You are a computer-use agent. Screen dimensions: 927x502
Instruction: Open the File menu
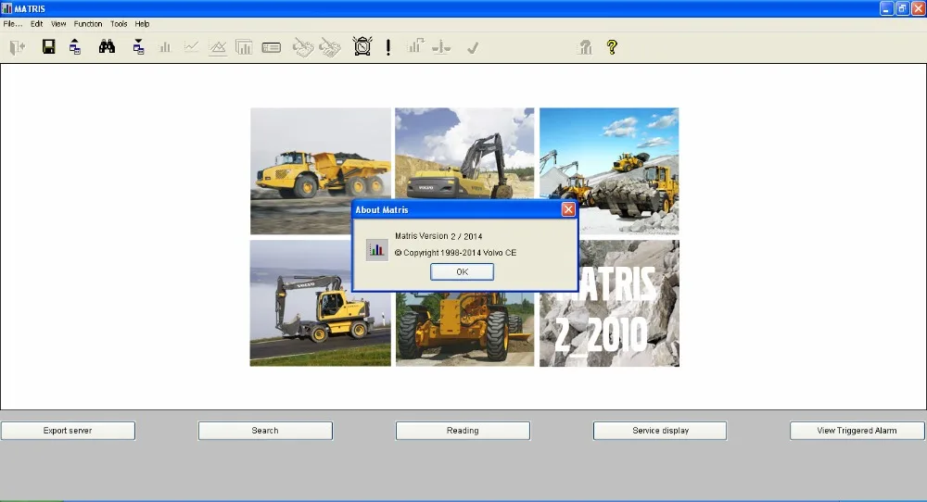coord(12,24)
